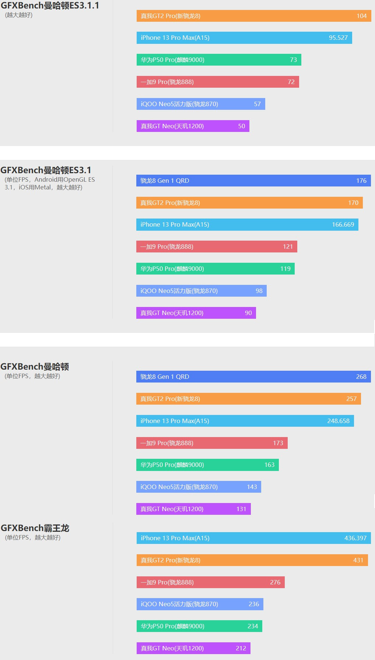Image resolution: width=375 pixels, height=660 pixels.
Task: Select the 华为P50 Pro bar showing 119
Action: (215, 269)
